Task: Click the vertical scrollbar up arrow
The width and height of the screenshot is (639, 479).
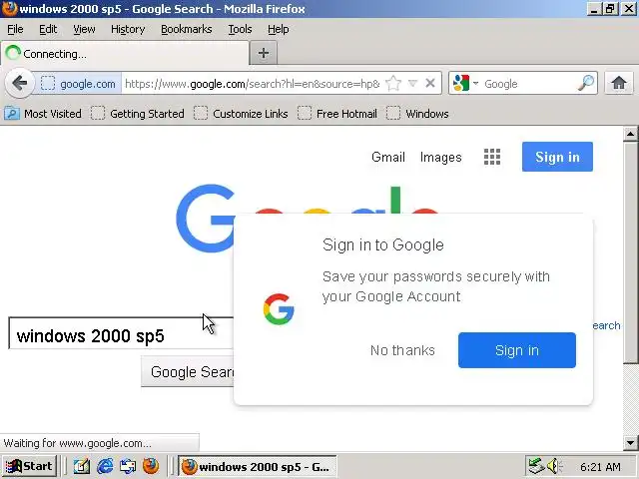Action: pyautogui.click(x=630, y=134)
